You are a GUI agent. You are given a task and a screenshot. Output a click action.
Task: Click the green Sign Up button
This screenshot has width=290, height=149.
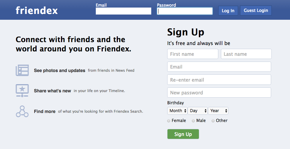coord(183,134)
